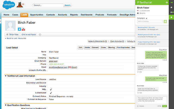The height and width of the screenshot is (109, 174).
Task: Click the Convert button
Action: (95, 47)
